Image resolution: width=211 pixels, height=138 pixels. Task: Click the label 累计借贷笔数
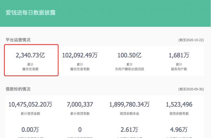tap(80, 114)
